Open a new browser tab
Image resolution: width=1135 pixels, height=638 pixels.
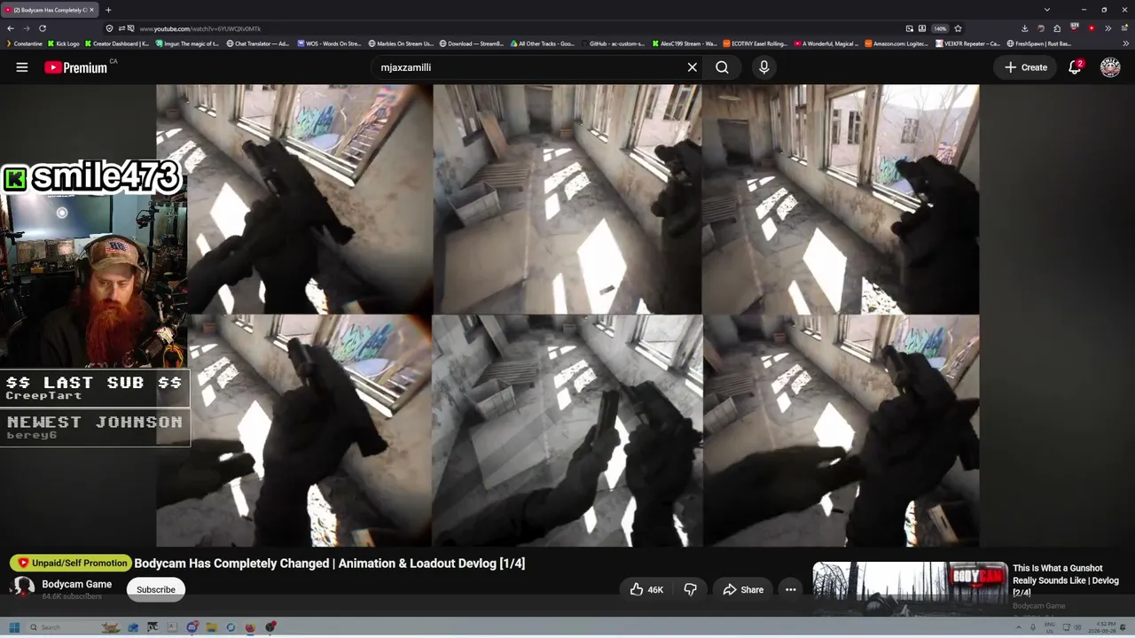click(x=108, y=10)
